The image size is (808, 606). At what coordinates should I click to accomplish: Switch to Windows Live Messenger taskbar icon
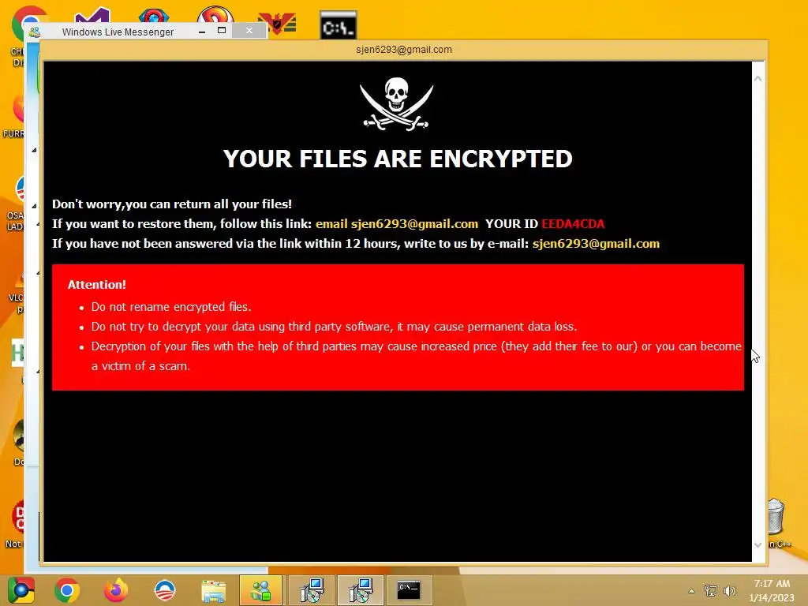[260, 590]
